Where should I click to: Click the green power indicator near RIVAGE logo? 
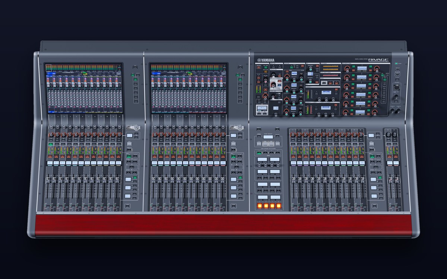click(x=397, y=64)
